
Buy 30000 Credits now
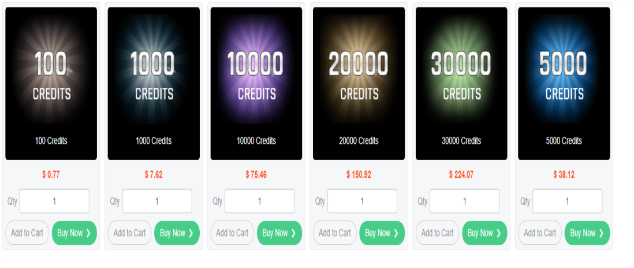[484, 233]
